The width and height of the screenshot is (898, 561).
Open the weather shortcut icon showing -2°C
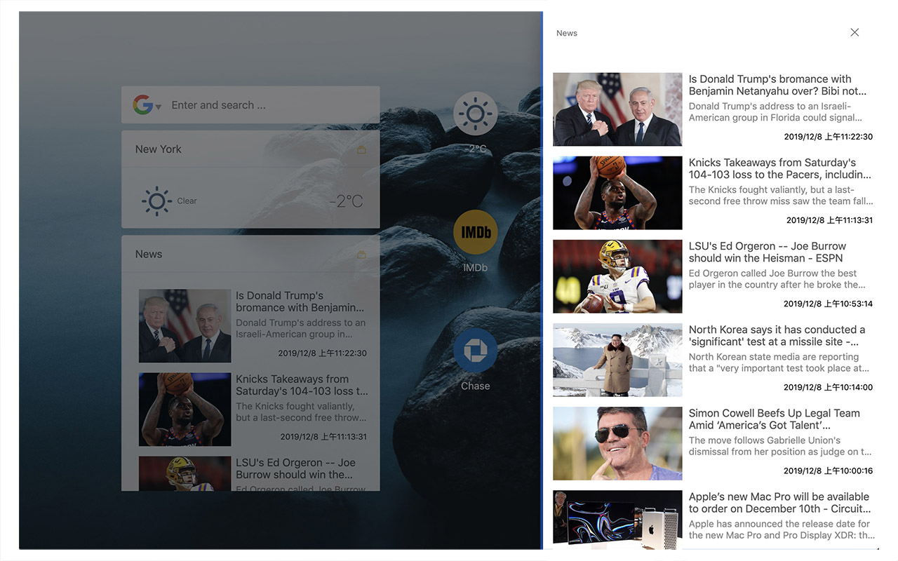476,113
